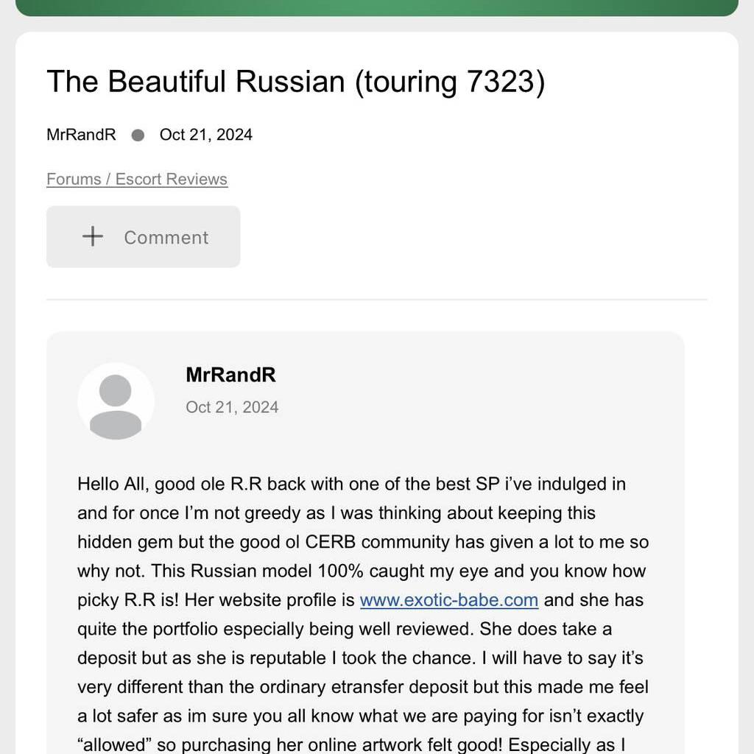Viewport: 754px width, 754px height.
Task: Click the horizontal divider below Comment button
Action: point(377,300)
